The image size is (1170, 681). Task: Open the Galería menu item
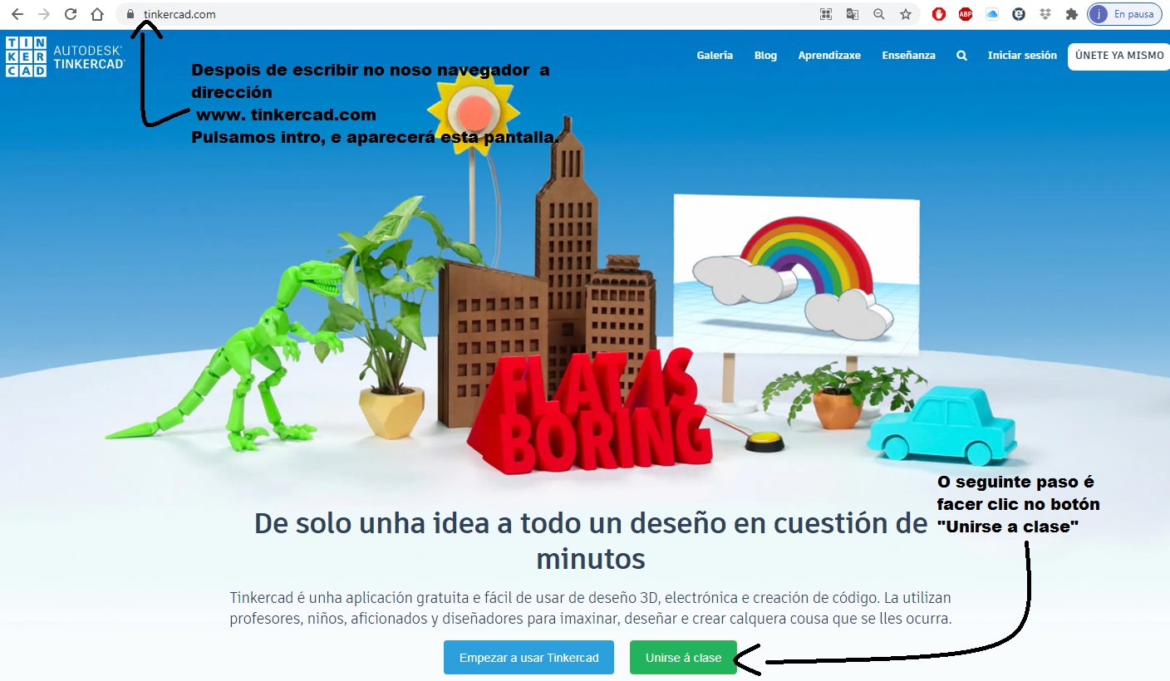pyautogui.click(x=715, y=56)
